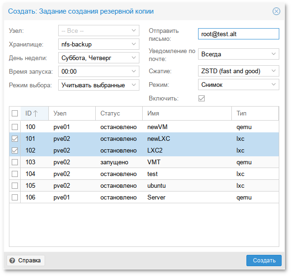Close the backup job dialog

point(276,11)
